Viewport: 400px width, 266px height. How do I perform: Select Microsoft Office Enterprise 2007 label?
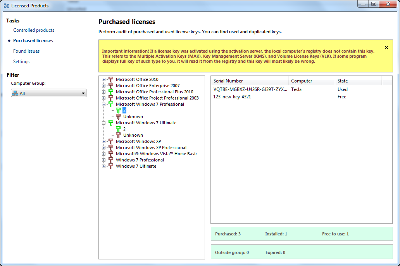point(148,86)
